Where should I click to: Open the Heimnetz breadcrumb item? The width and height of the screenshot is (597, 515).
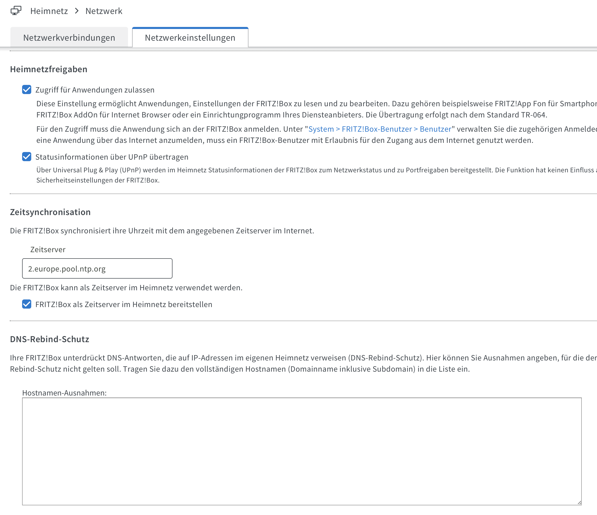coord(49,11)
